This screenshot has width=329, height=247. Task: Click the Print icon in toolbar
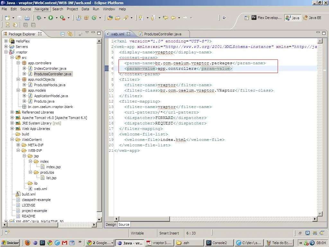click(x=27, y=18)
